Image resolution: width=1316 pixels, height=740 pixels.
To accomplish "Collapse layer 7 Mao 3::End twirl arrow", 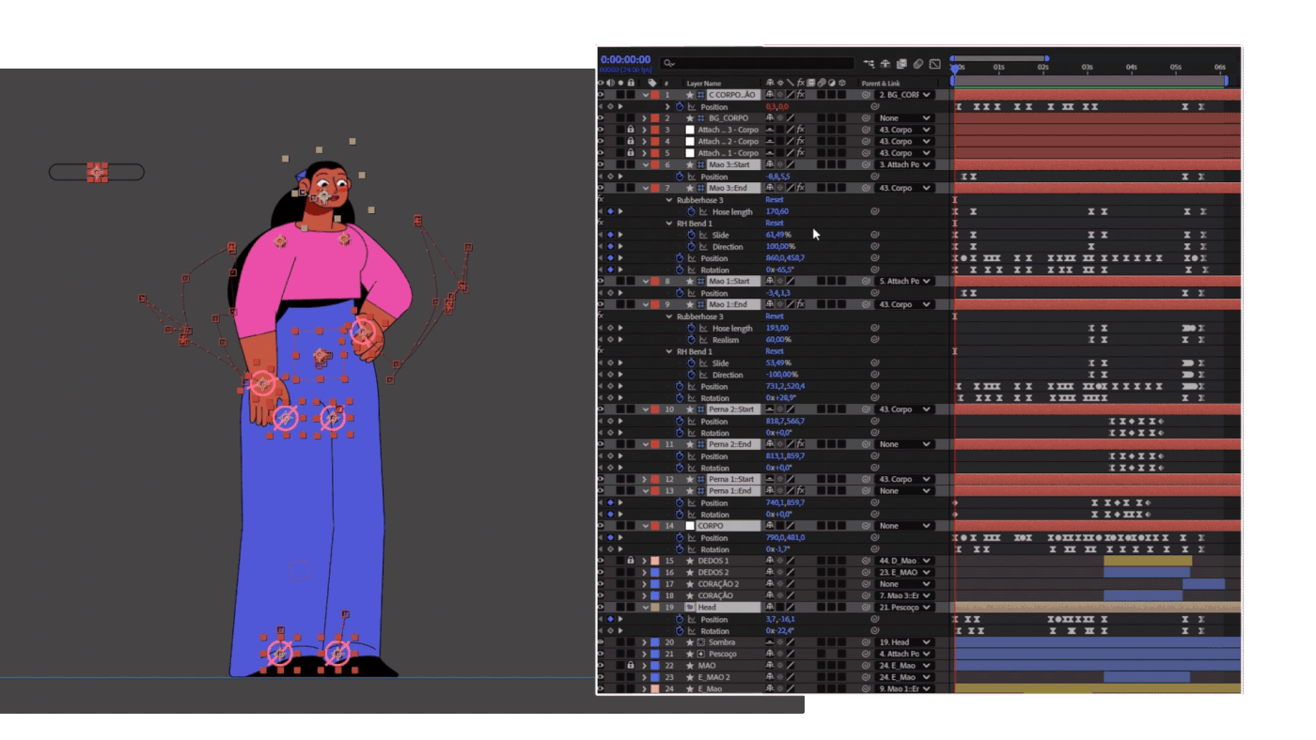I will [645, 188].
